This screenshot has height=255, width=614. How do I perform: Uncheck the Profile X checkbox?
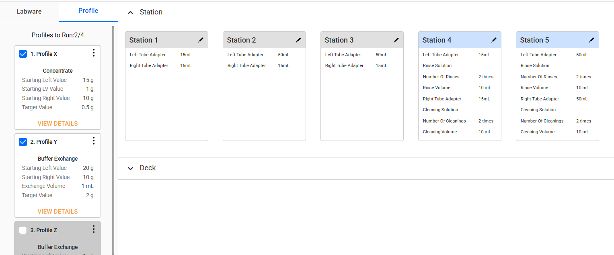click(x=23, y=54)
